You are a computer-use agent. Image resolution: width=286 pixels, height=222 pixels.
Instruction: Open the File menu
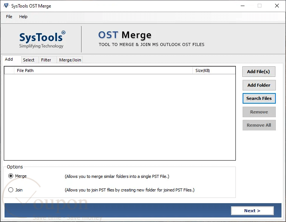[x=9, y=17]
